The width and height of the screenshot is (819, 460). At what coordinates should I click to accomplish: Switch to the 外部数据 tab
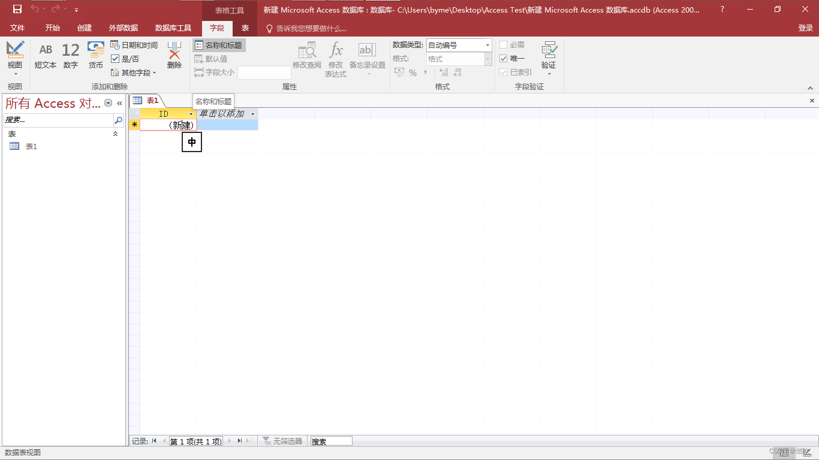coord(124,28)
